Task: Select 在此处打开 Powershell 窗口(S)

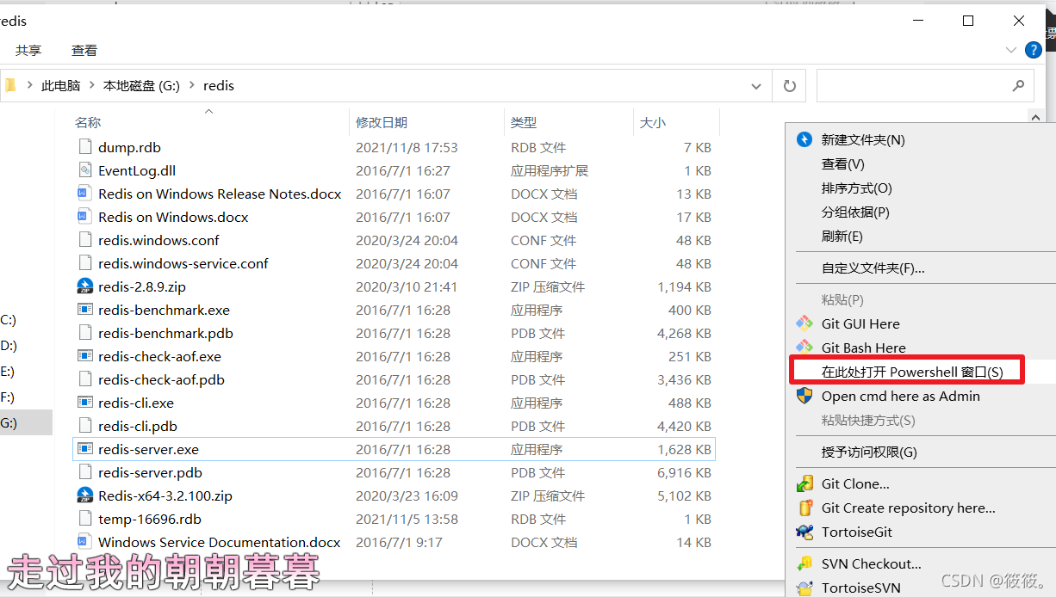Action: point(912,372)
